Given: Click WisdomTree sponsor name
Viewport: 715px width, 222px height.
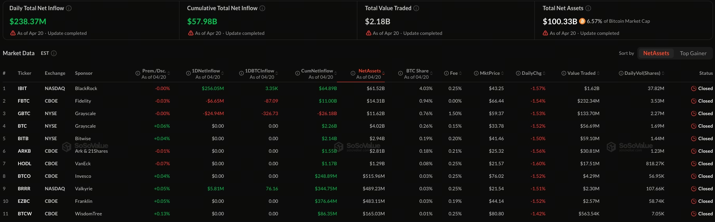Looking at the screenshot, I should click(x=88, y=214).
